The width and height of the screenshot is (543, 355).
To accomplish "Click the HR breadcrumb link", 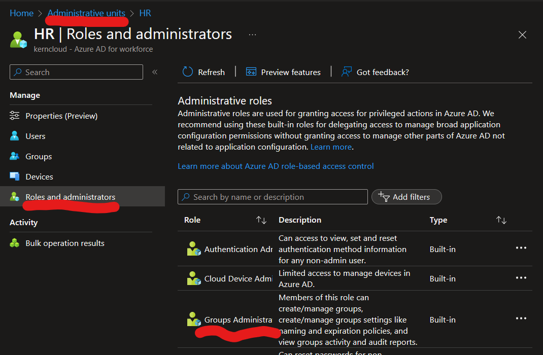I will point(145,13).
